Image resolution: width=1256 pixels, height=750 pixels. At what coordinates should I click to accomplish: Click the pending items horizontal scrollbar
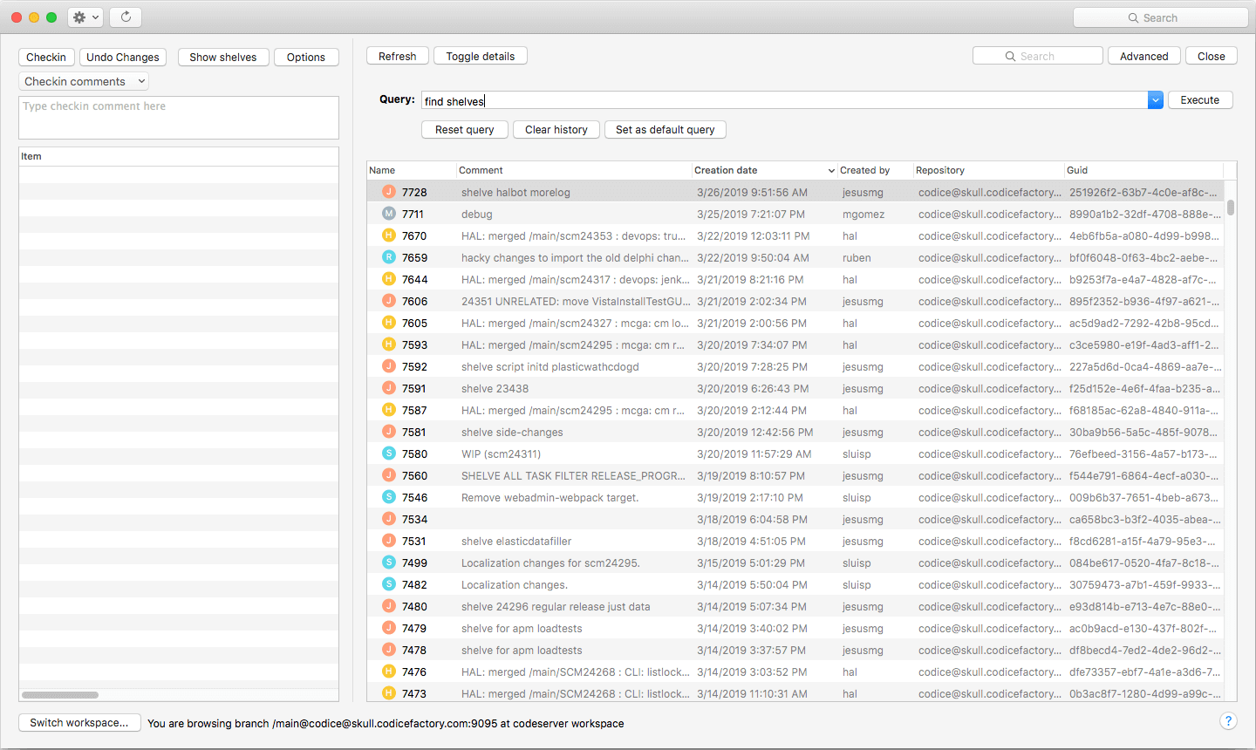[60, 695]
